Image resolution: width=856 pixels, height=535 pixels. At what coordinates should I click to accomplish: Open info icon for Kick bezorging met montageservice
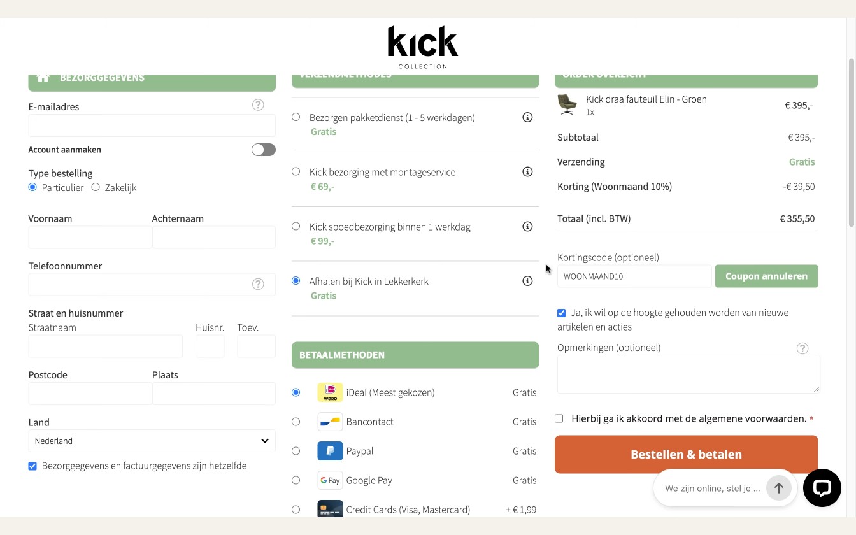(x=527, y=172)
